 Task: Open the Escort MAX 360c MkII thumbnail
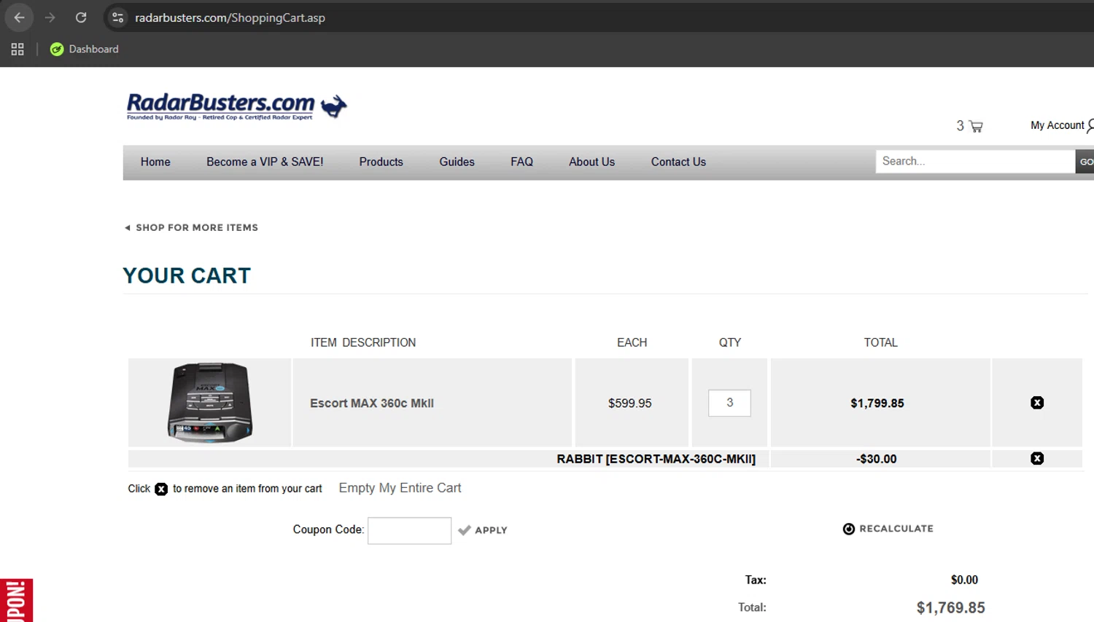click(210, 402)
